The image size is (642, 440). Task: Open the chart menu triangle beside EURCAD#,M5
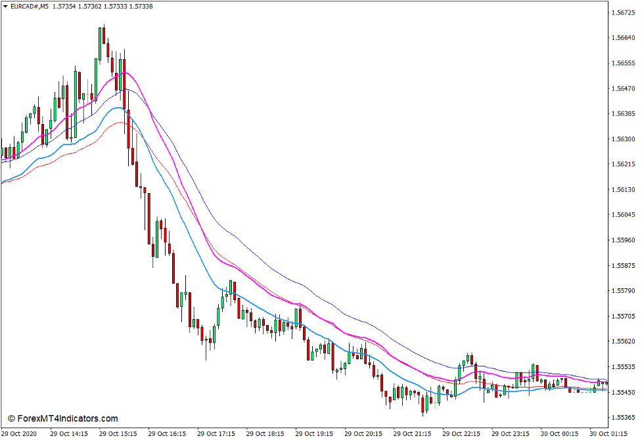tap(5, 7)
